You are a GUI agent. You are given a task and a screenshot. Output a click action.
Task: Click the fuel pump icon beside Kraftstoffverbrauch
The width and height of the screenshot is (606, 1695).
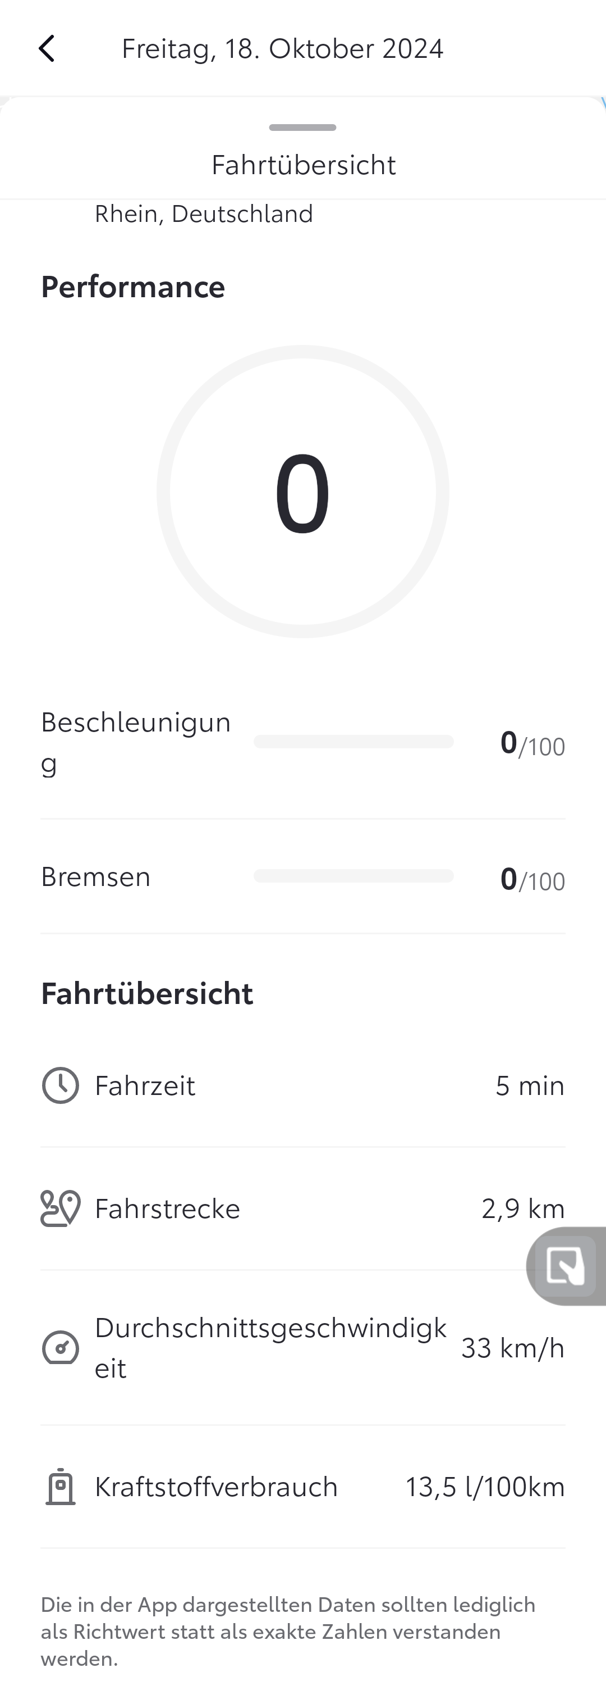coord(61,1487)
